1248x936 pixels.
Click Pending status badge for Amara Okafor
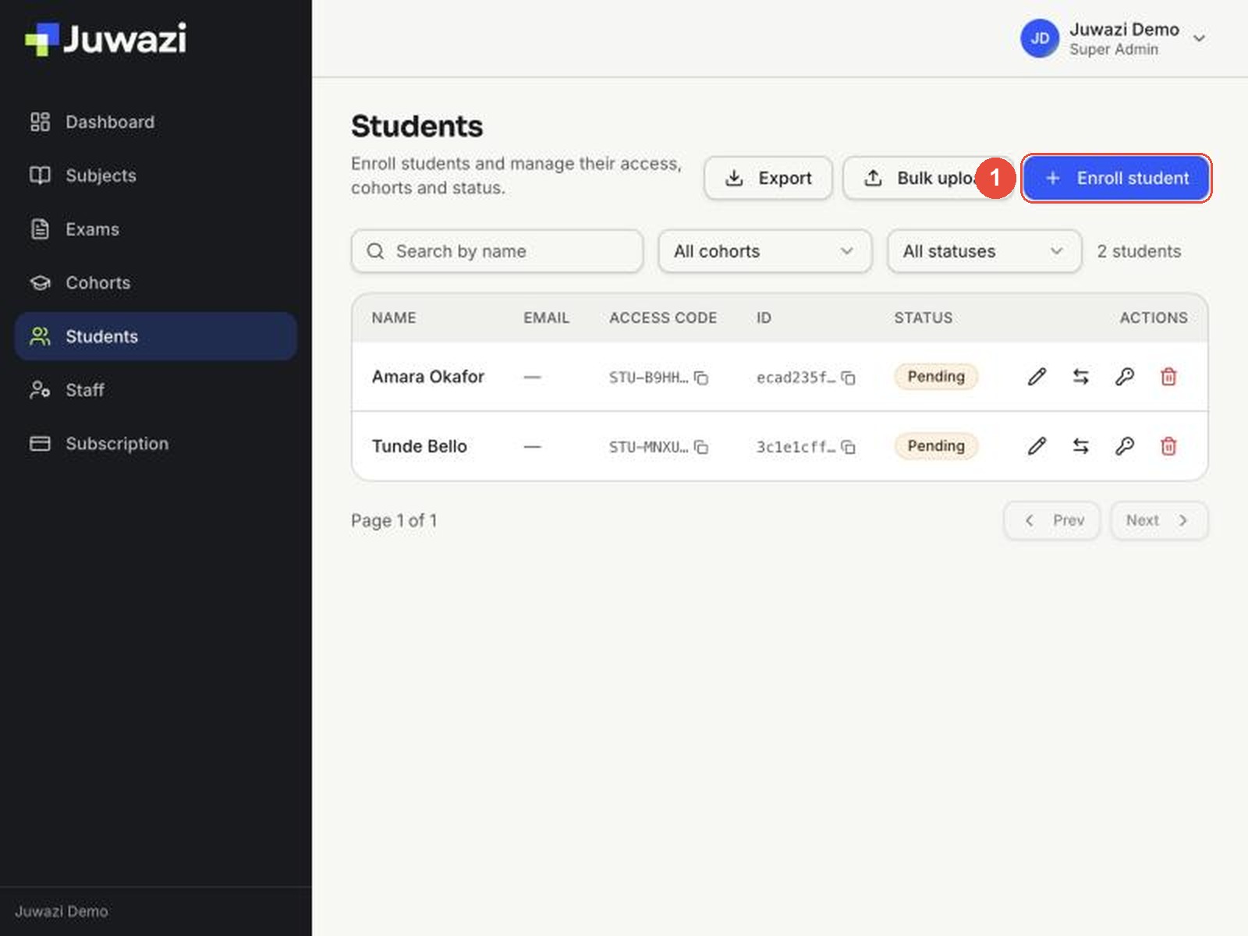(936, 377)
